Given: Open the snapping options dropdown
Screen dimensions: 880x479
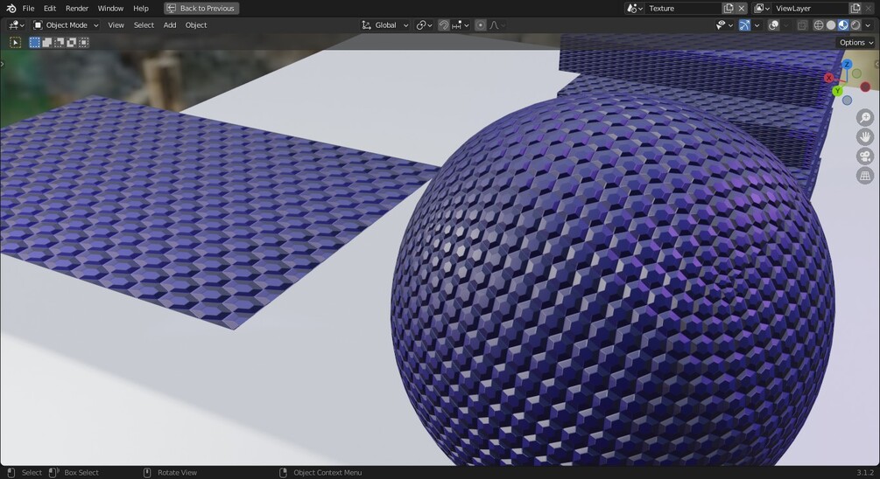Looking at the screenshot, I should [461, 25].
